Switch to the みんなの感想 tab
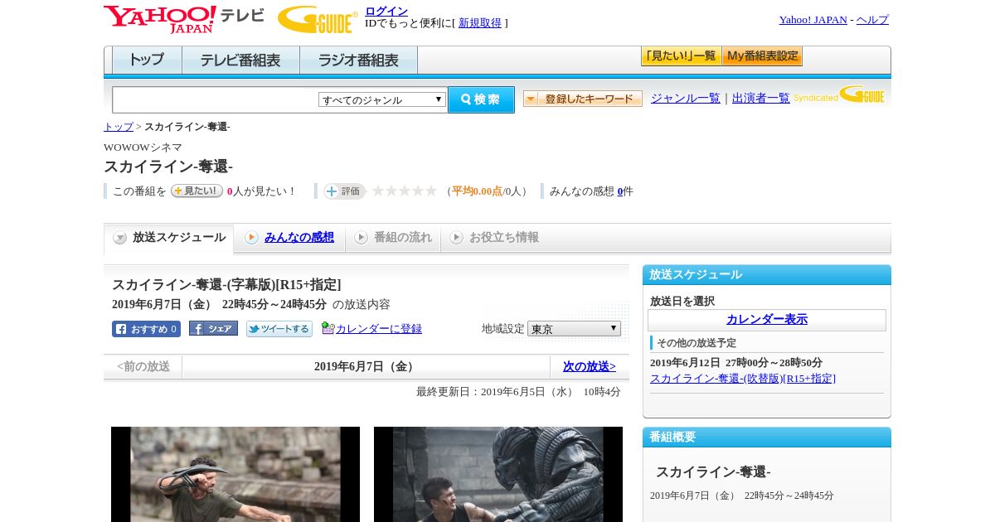Viewport: 995px width, 522px height. point(289,238)
